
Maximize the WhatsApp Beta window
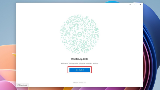click(135, 4)
